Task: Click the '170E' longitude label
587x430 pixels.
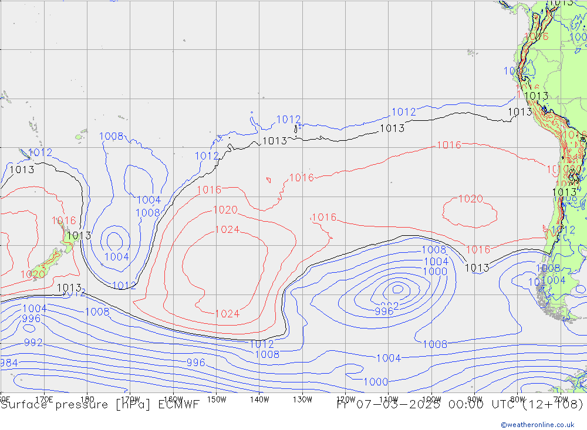Action: point(44,399)
